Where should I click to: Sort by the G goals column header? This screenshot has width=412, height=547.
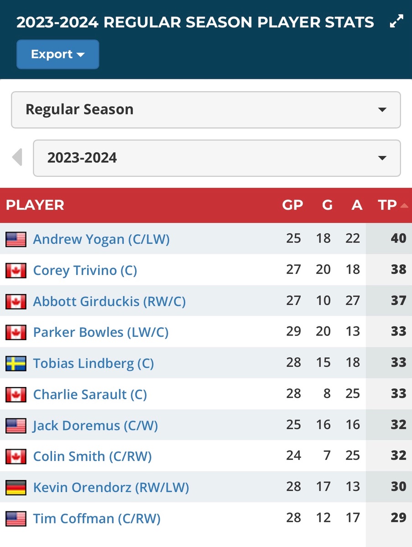pyautogui.click(x=327, y=205)
